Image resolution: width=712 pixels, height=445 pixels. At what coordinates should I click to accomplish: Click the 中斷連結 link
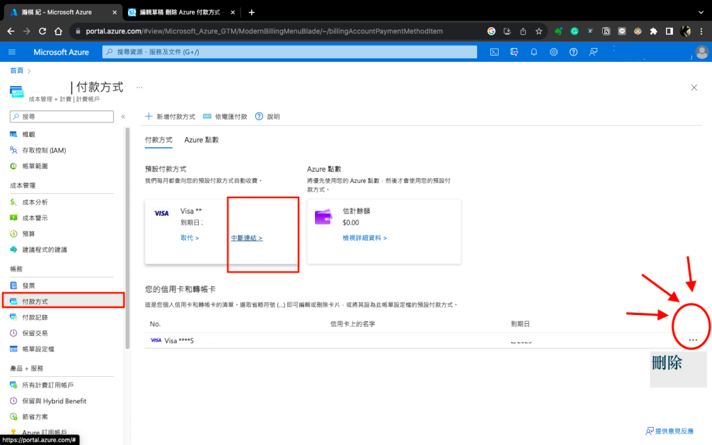247,238
